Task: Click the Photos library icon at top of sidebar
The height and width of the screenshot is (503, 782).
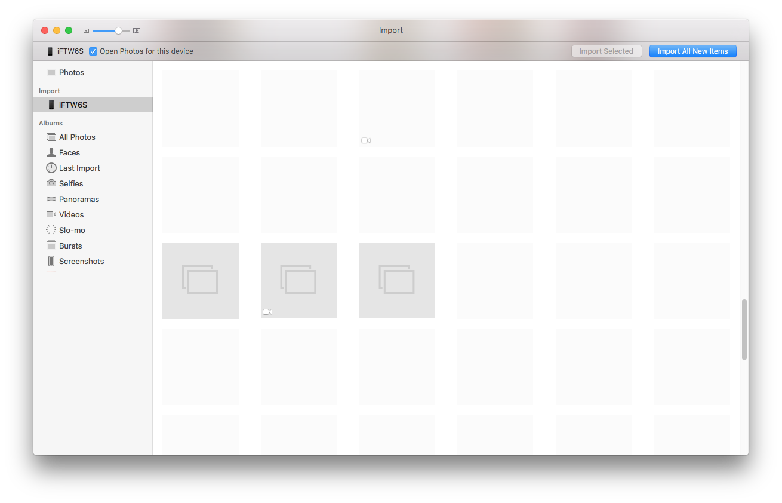Action: pos(51,72)
